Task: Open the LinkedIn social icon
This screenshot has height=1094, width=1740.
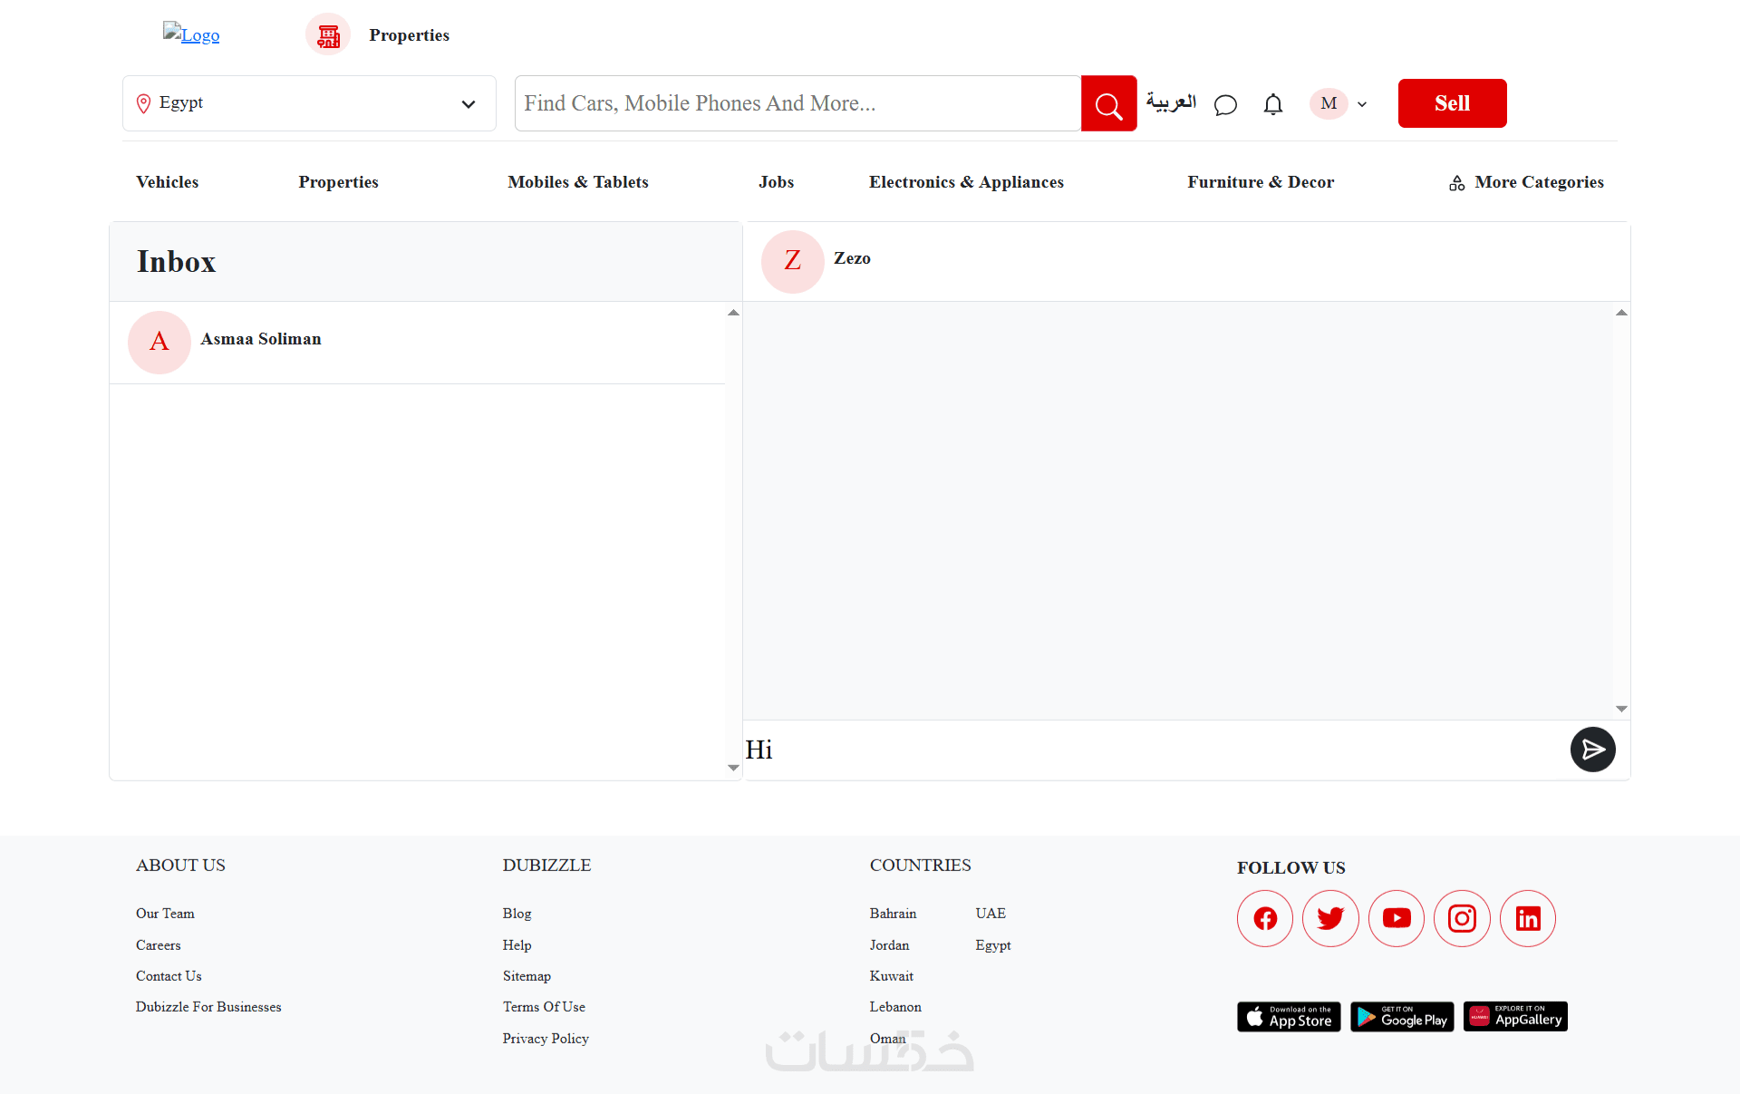Action: coord(1527,918)
